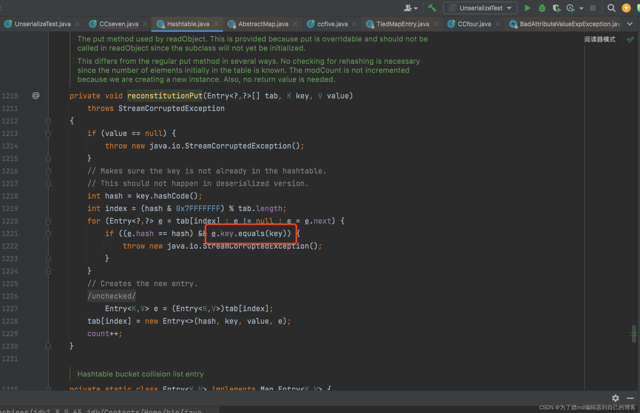This screenshot has width=640, height=413.
Task: Click key.hashCode() call on line 1218
Action: tap(167, 196)
